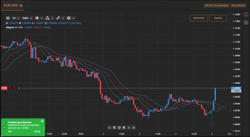The width and height of the screenshot is (250, 137).
Task: Click the 22:00 time axis label
Action: [64, 134]
